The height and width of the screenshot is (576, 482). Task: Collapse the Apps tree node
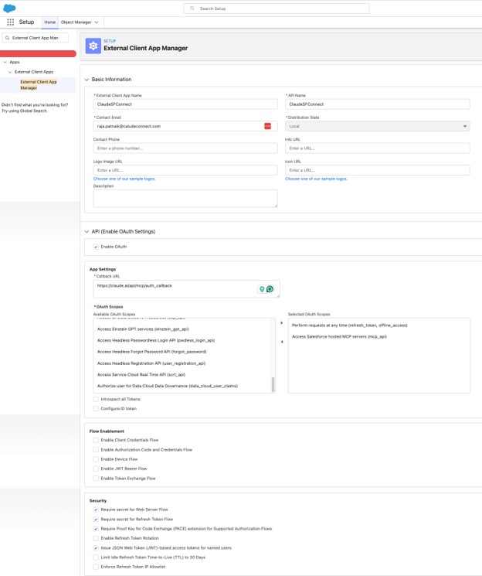(x=5, y=62)
